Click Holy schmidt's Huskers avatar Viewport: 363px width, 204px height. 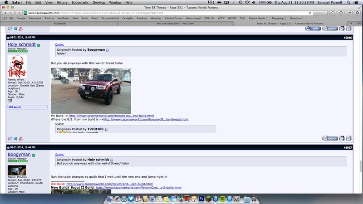pos(17,66)
